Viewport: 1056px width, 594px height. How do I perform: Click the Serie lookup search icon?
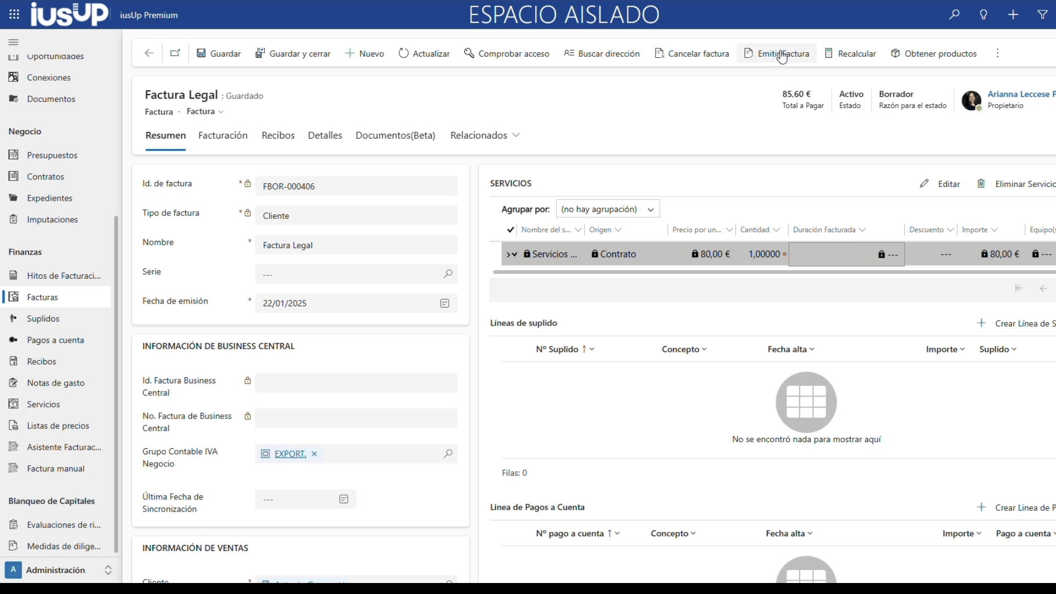448,274
